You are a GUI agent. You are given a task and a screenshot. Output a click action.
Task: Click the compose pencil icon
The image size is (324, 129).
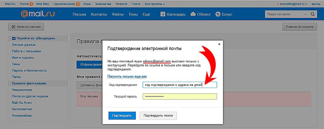13,27
